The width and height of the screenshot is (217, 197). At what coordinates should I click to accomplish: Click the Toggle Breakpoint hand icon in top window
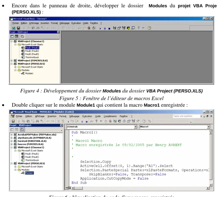tap(84, 28)
